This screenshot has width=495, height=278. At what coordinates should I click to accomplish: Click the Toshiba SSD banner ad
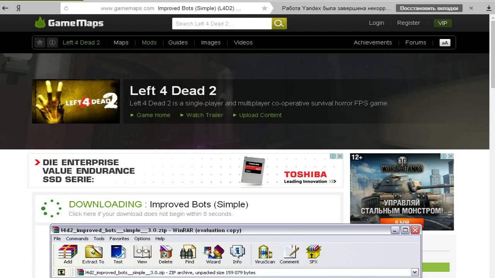[x=186, y=171]
